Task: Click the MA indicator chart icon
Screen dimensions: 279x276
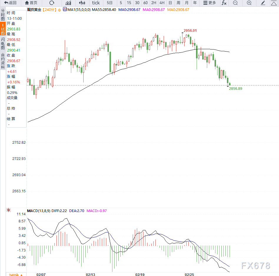Action: tap(65, 10)
